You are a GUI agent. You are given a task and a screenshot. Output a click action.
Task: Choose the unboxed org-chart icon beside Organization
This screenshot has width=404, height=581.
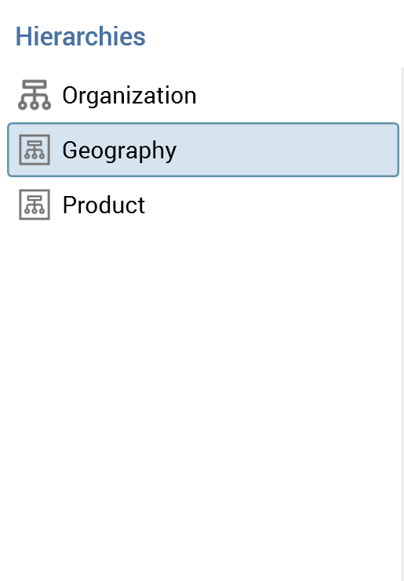(x=35, y=95)
